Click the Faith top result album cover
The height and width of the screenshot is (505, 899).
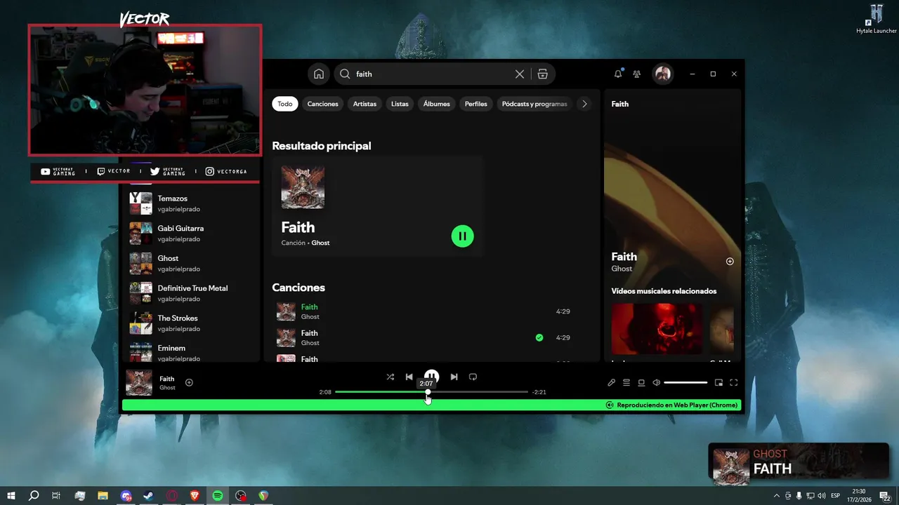(x=303, y=187)
